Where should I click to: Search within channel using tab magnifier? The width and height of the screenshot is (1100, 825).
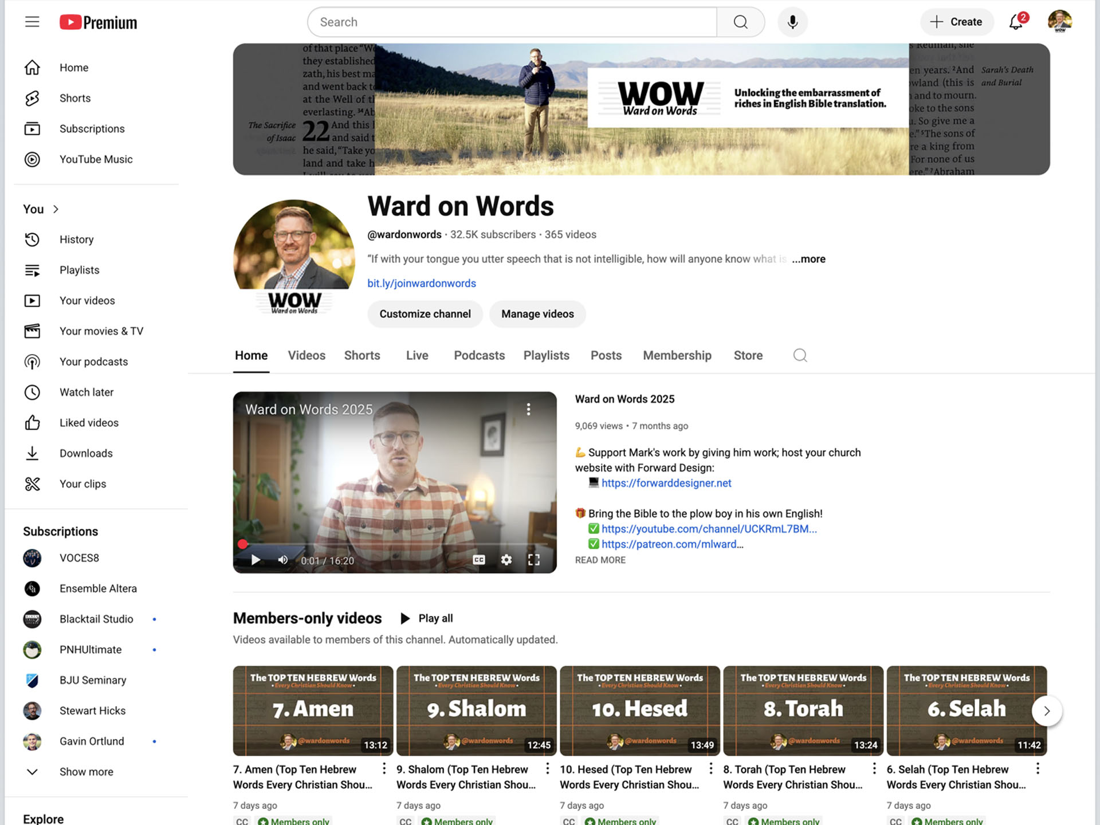pyautogui.click(x=800, y=355)
